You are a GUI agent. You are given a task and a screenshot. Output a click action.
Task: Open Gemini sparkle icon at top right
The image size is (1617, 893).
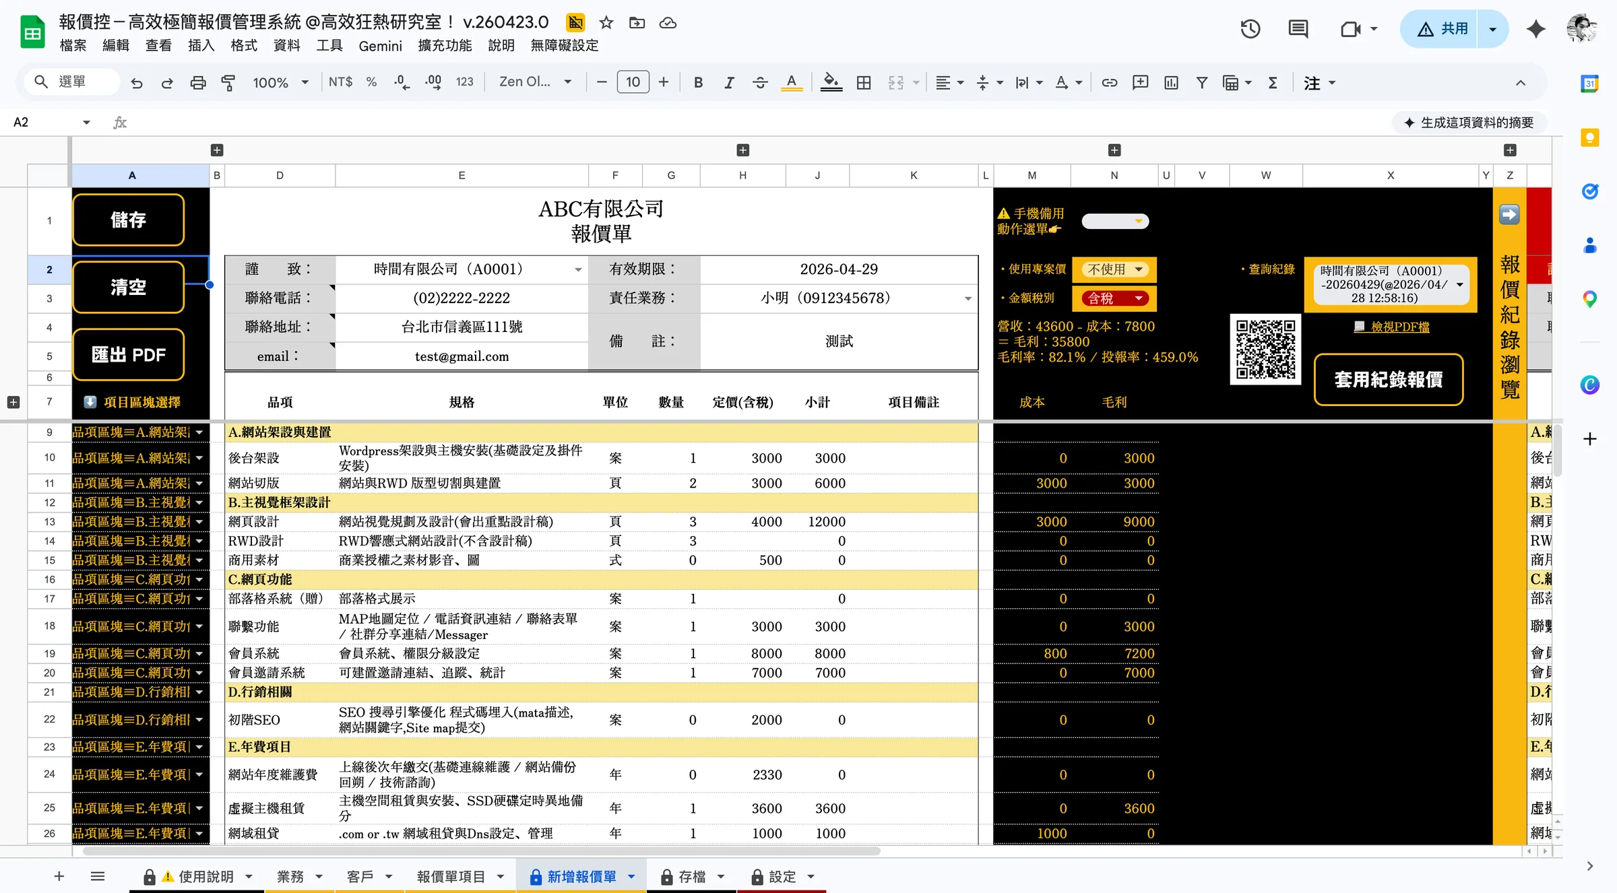tap(1536, 29)
